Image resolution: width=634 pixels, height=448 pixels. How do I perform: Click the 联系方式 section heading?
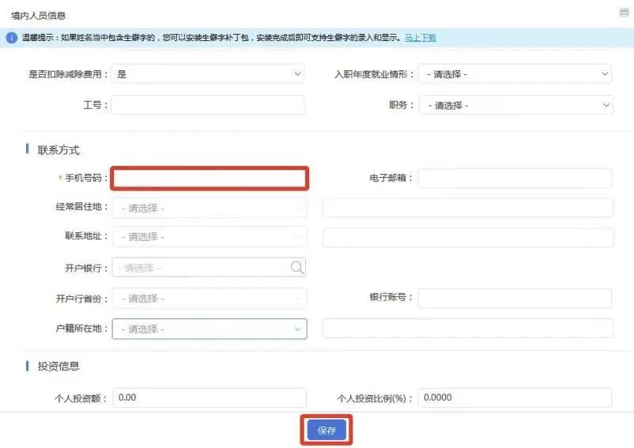pyautogui.click(x=58, y=150)
